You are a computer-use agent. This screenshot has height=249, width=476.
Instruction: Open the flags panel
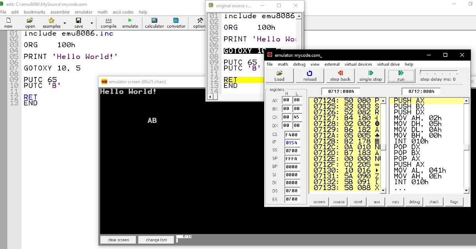(454, 202)
